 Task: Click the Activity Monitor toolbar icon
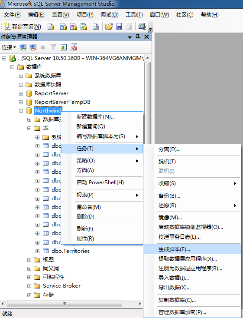[142, 26]
